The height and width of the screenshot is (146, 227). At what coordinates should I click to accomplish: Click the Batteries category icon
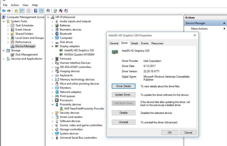point(57,25)
